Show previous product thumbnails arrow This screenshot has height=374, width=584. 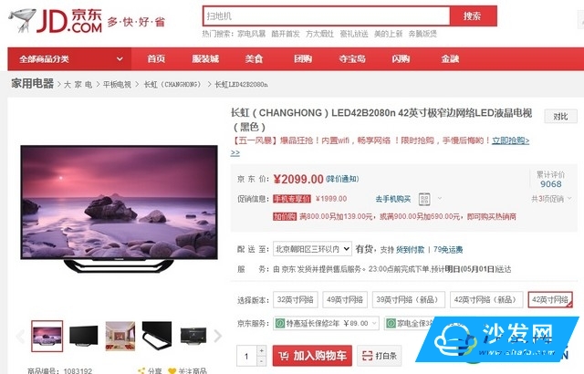(21, 336)
